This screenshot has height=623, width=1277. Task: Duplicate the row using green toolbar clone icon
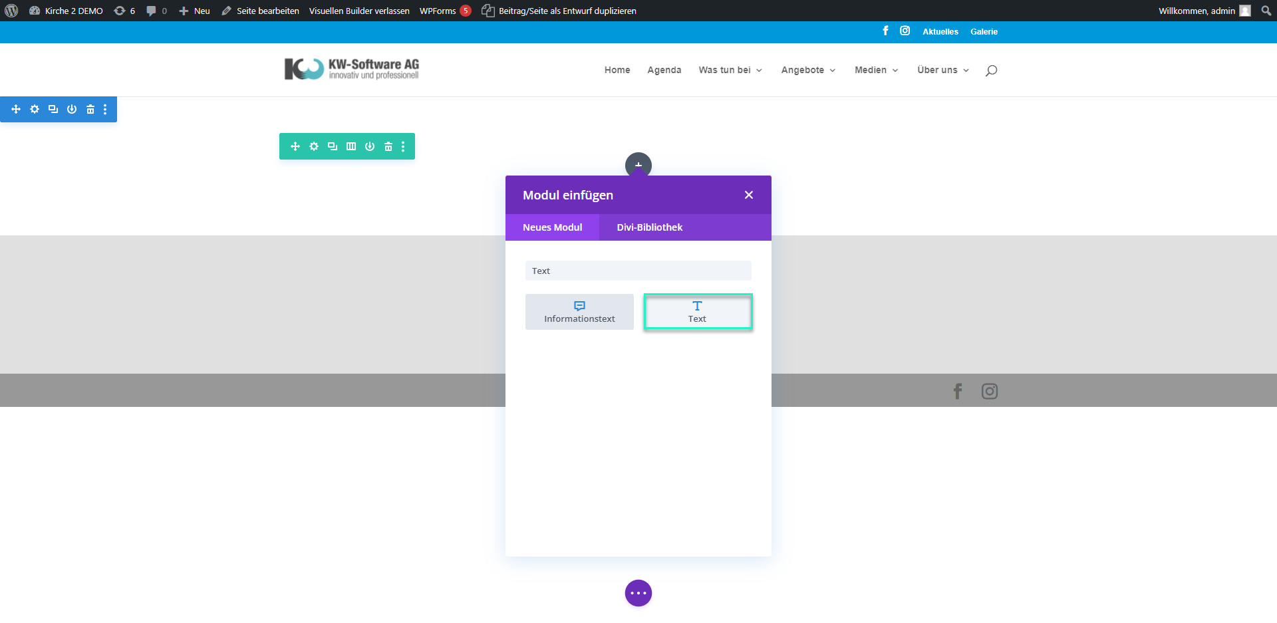pyautogui.click(x=333, y=146)
